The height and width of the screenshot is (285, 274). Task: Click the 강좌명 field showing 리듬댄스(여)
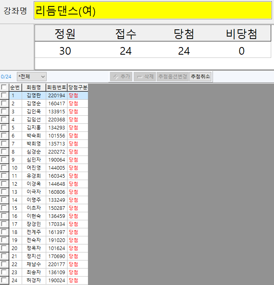(x=153, y=10)
